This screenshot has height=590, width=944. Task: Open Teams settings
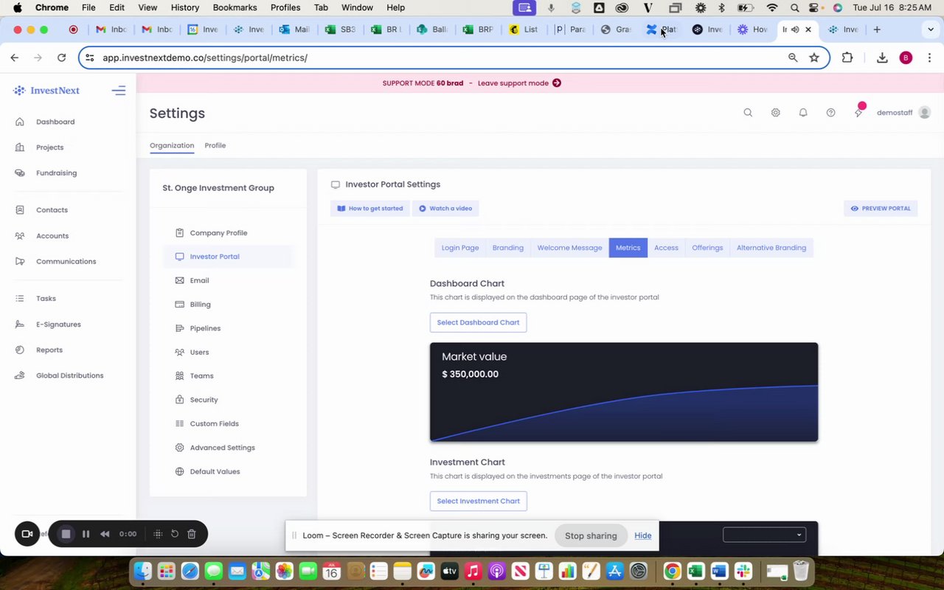tap(201, 376)
